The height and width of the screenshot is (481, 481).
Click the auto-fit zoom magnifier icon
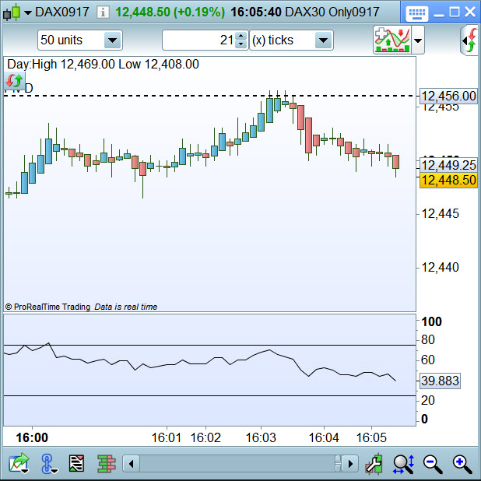(404, 464)
